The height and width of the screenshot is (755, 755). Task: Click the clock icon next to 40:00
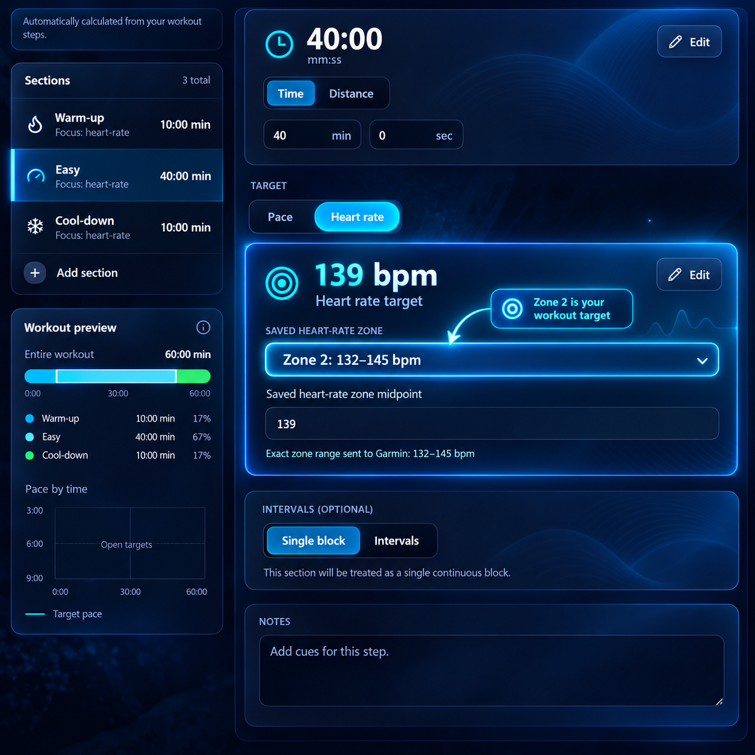click(x=279, y=44)
